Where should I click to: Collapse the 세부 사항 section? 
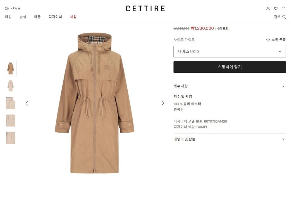click(230, 86)
